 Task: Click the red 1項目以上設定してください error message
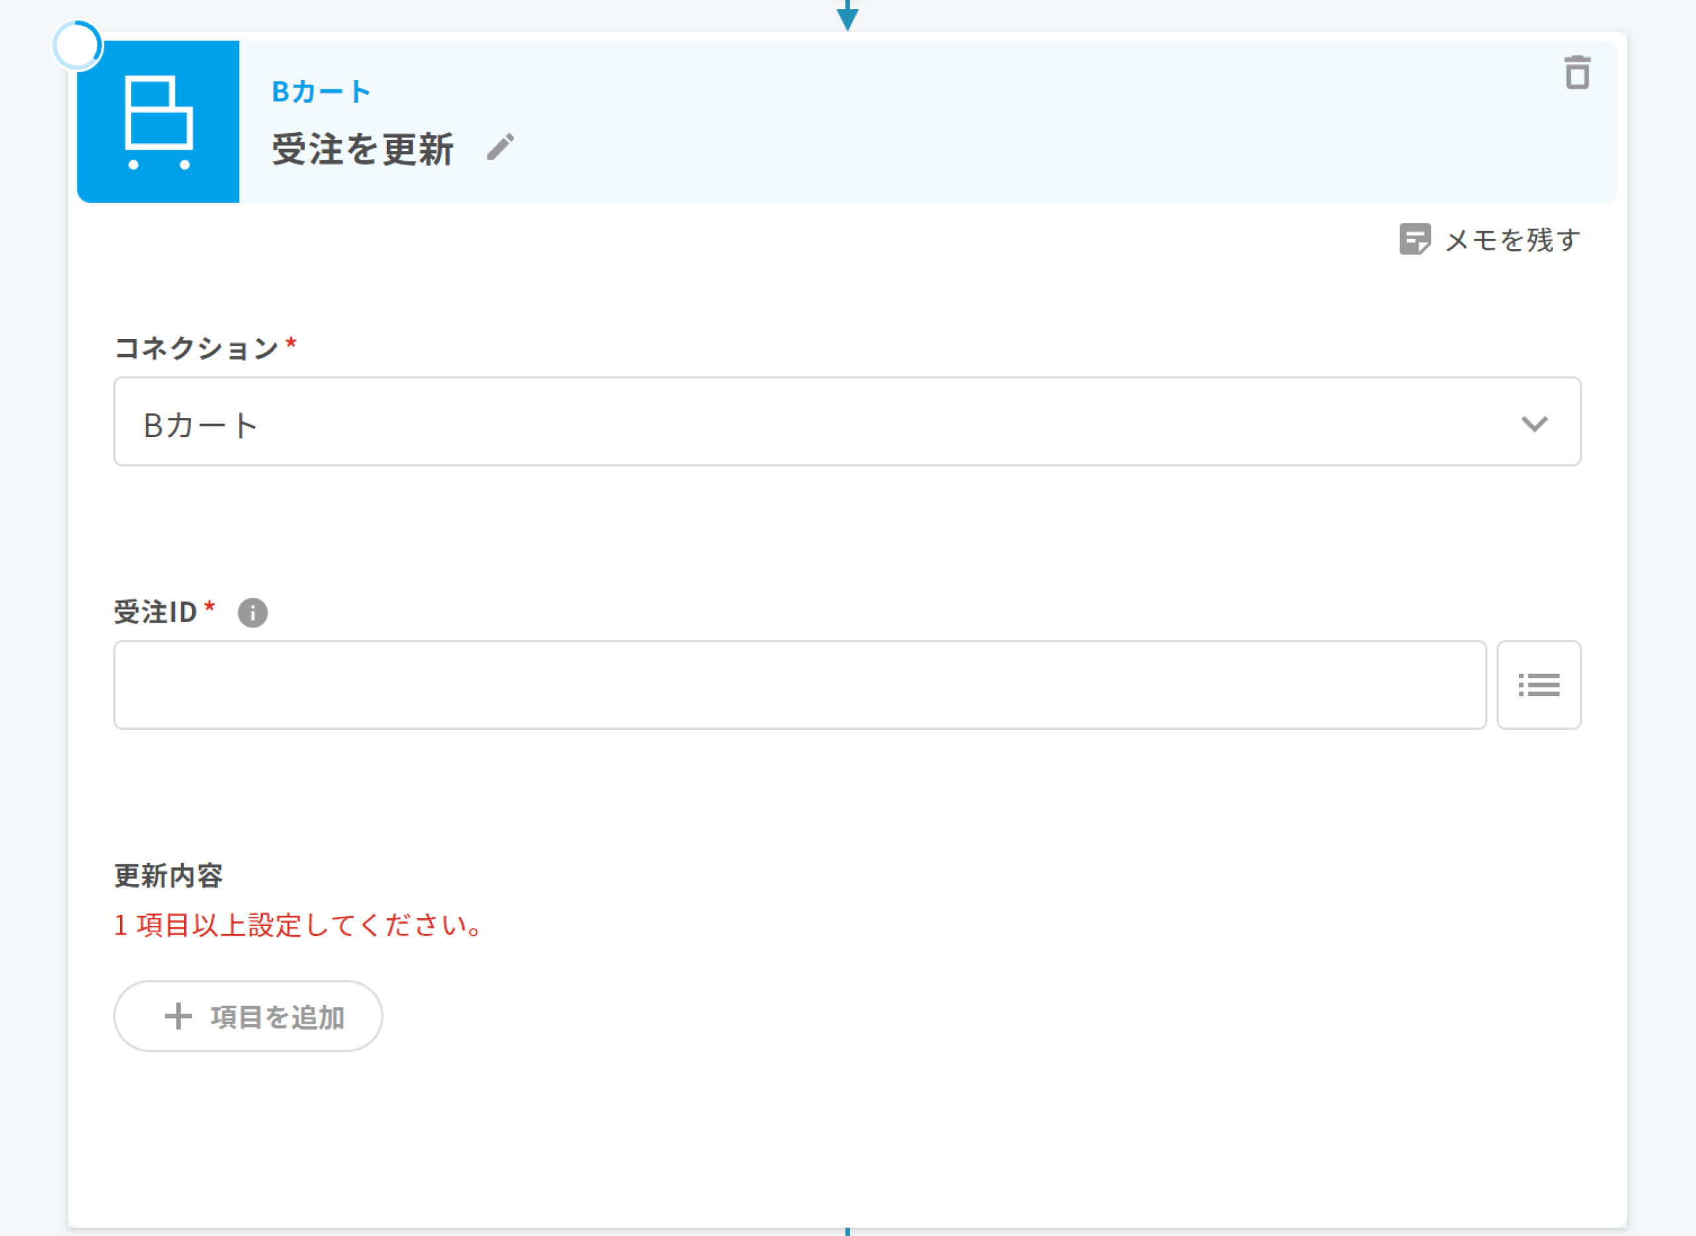297,925
